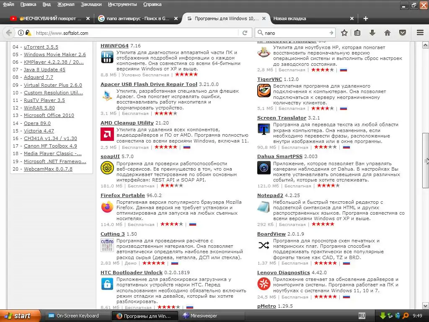Open the Microsoft Office 2010 sidebar link

(x=49, y=115)
